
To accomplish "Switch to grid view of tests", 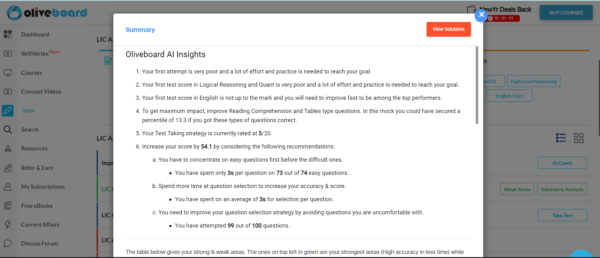I will click(579, 137).
